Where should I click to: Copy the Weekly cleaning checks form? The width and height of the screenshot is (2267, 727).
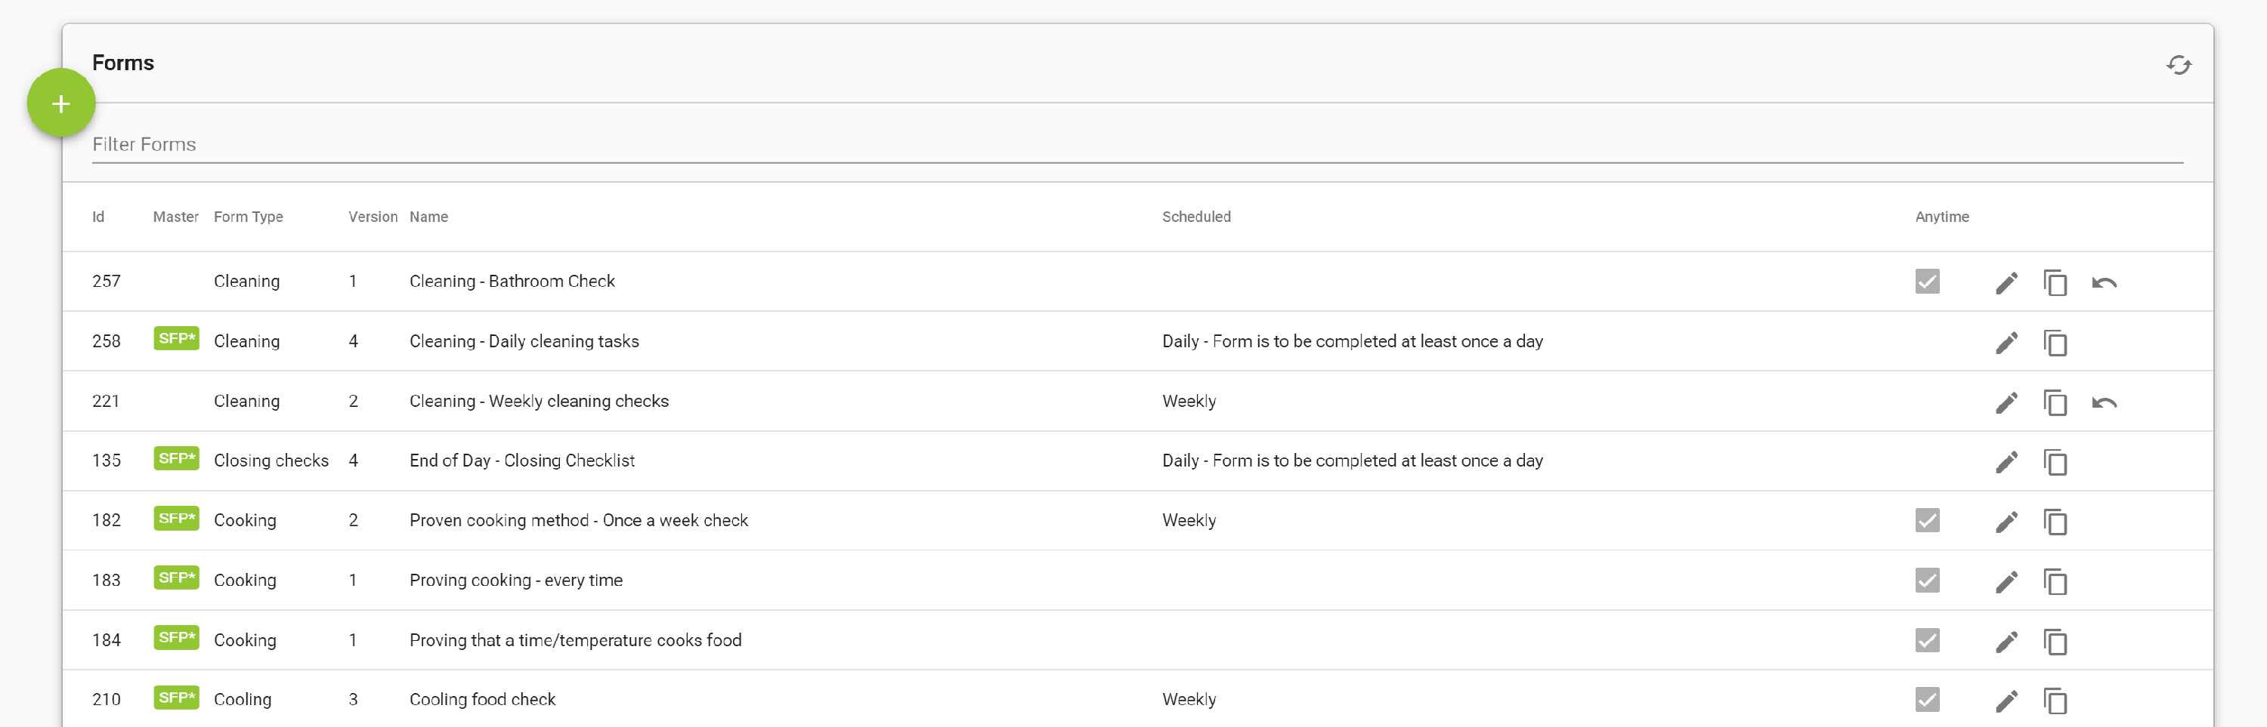[x=2054, y=402]
